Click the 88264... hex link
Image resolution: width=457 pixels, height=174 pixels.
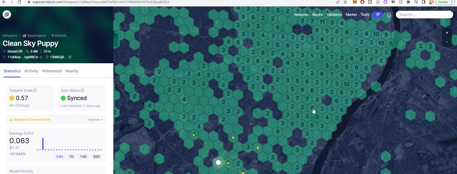pyautogui.click(x=62, y=35)
